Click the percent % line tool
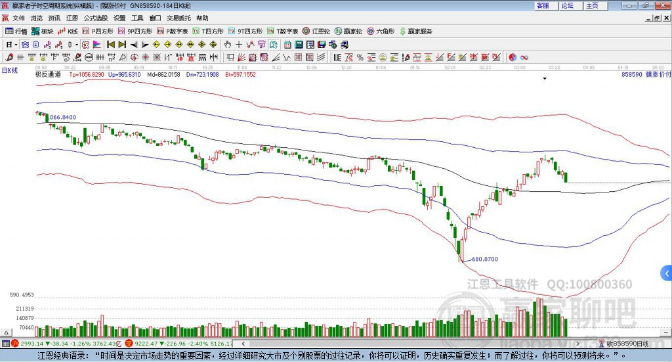This screenshot has height=362, width=672. 360,57
